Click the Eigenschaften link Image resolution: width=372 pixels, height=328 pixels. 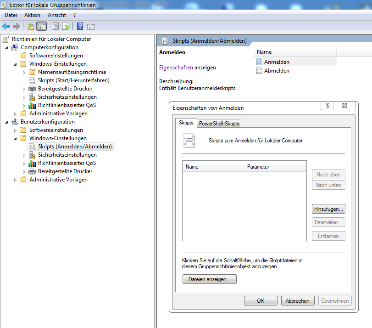pos(176,68)
